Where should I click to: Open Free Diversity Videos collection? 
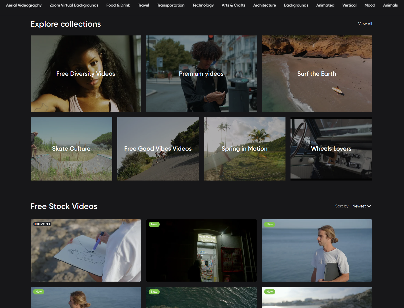point(86,74)
